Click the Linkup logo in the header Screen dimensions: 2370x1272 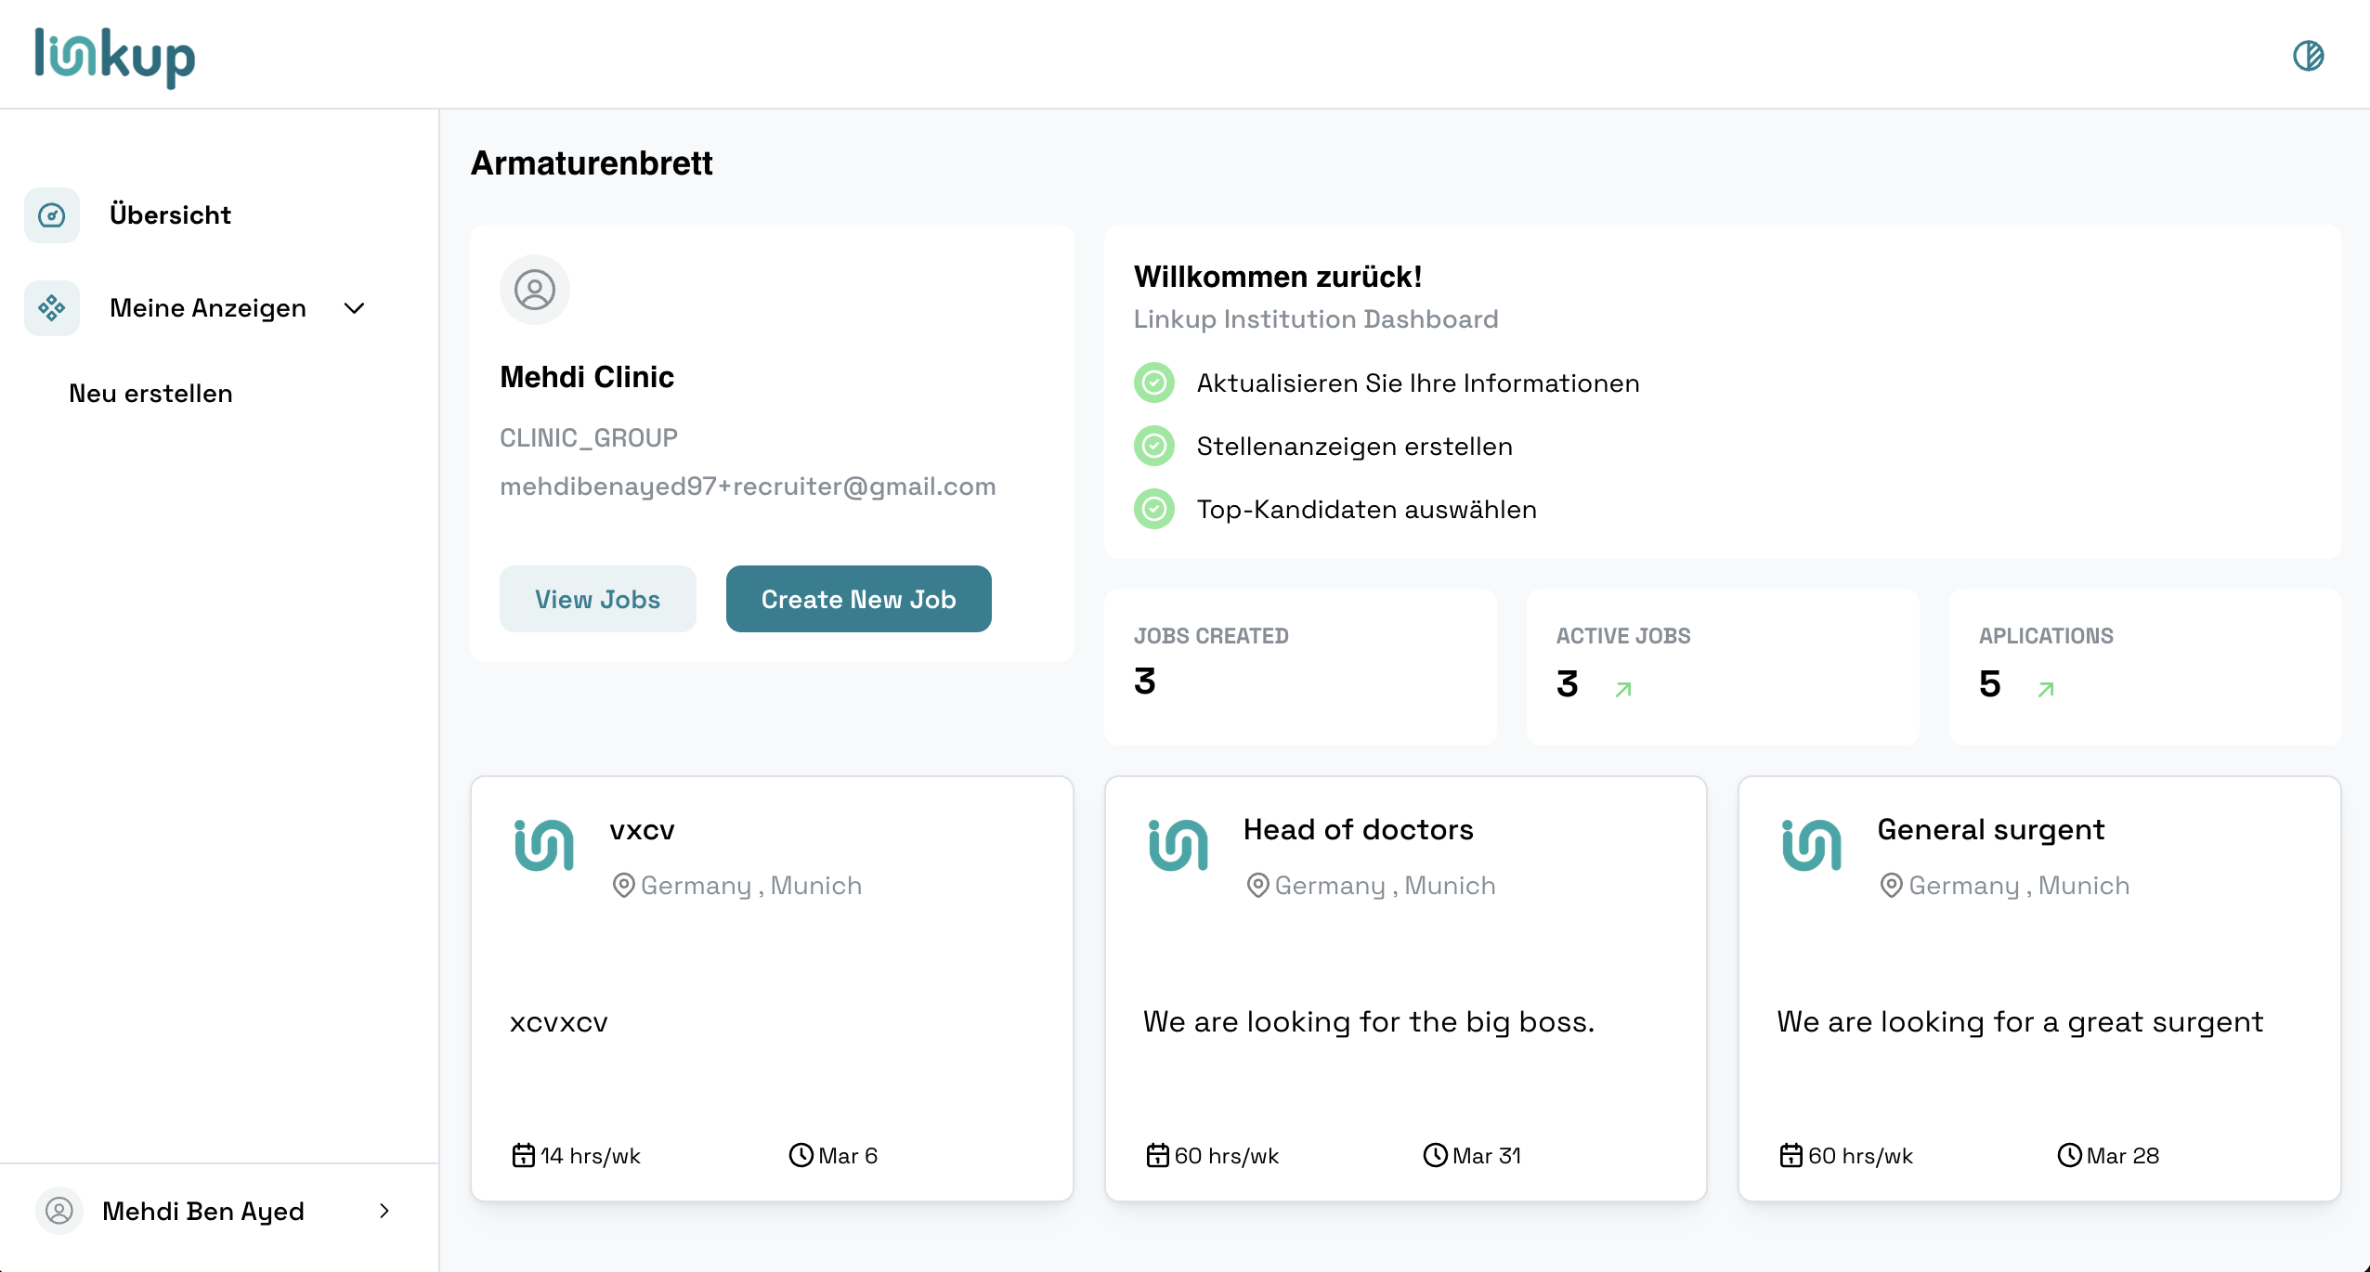pyautogui.click(x=113, y=56)
